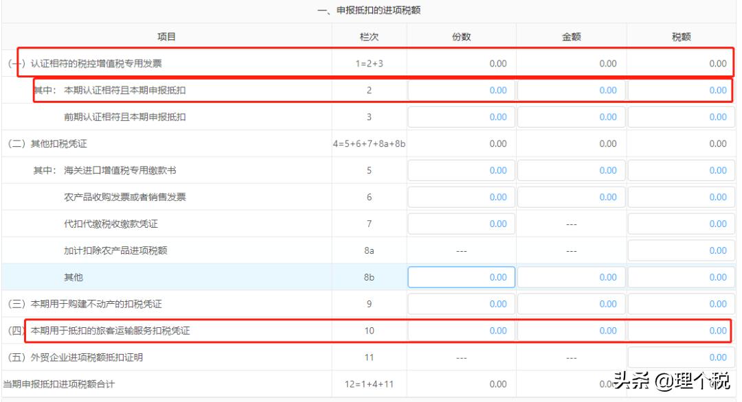Select the 金额 field for 旅客运输服务扣税凭证

click(x=572, y=330)
